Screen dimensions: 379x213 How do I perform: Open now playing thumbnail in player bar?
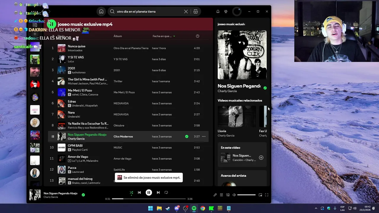tap(35, 195)
